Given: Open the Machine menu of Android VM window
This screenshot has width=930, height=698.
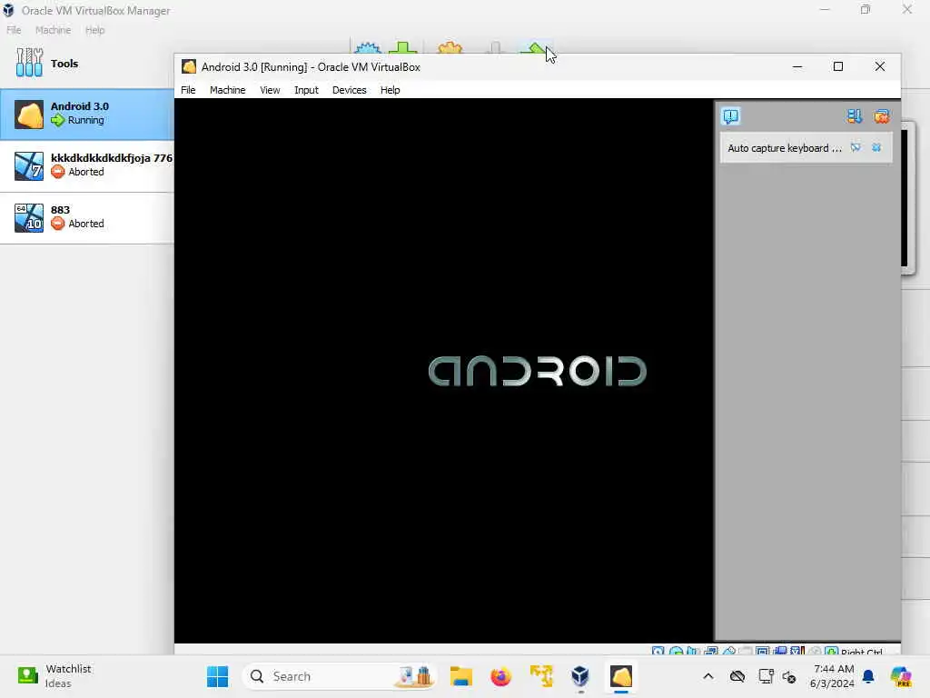Looking at the screenshot, I should tap(227, 90).
